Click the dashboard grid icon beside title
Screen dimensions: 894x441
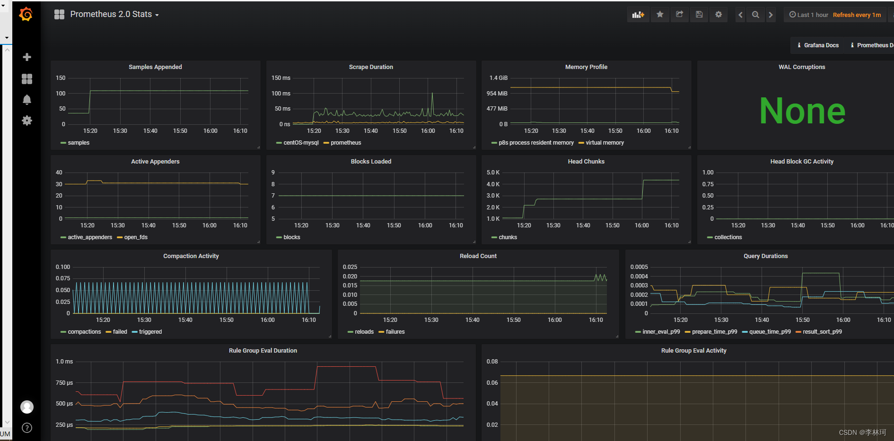pyautogui.click(x=59, y=15)
